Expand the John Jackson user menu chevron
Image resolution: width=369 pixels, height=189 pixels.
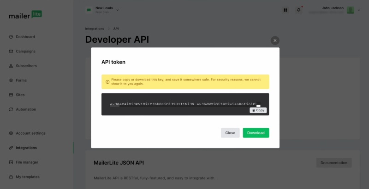359,10
